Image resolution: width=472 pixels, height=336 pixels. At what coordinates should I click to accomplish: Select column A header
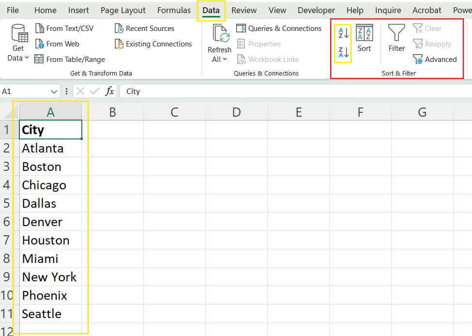click(50, 112)
